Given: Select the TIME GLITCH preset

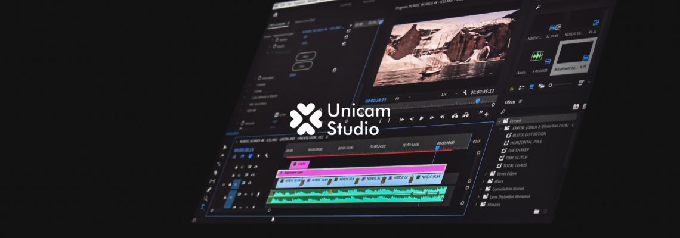Looking at the screenshot, I should pos(517,158).
